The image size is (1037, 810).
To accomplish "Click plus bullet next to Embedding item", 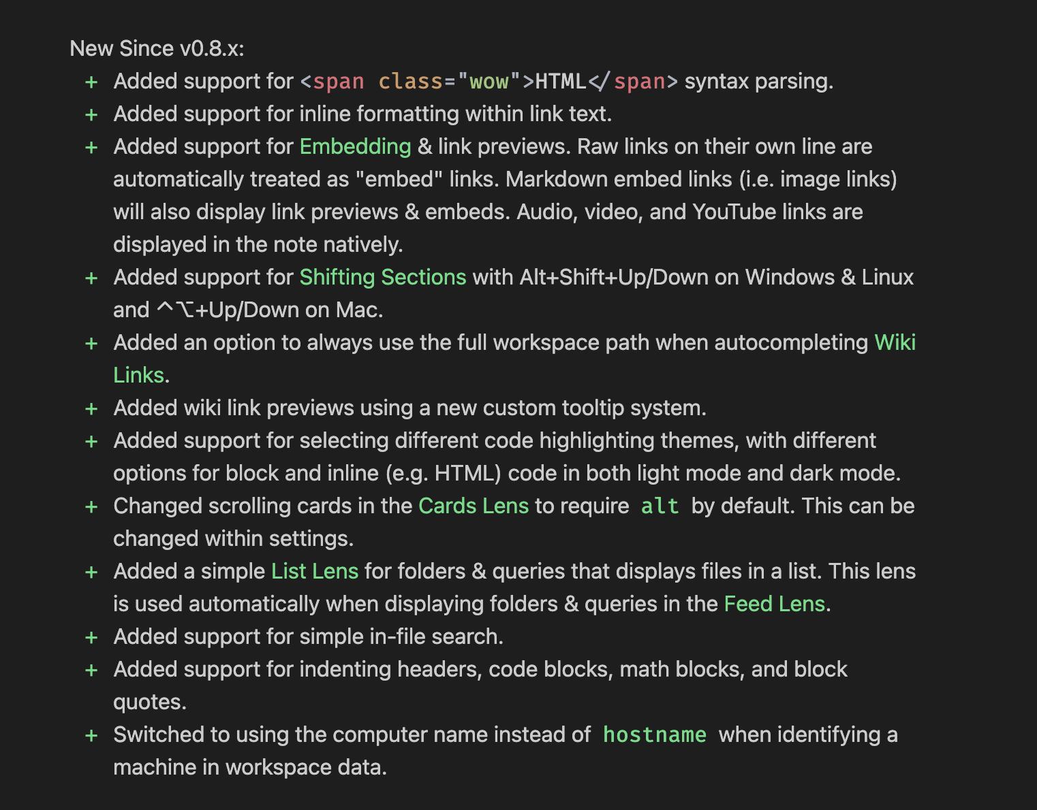I will point(91,148).
